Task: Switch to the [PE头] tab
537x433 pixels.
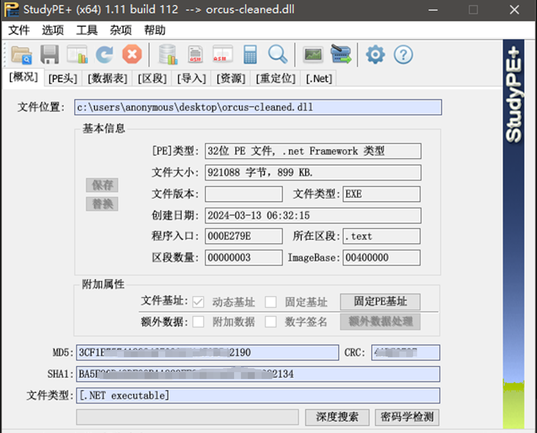Action: coord(62,78)
